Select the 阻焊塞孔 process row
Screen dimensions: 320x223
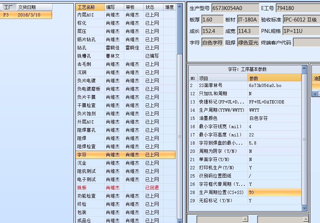(125, 130)
